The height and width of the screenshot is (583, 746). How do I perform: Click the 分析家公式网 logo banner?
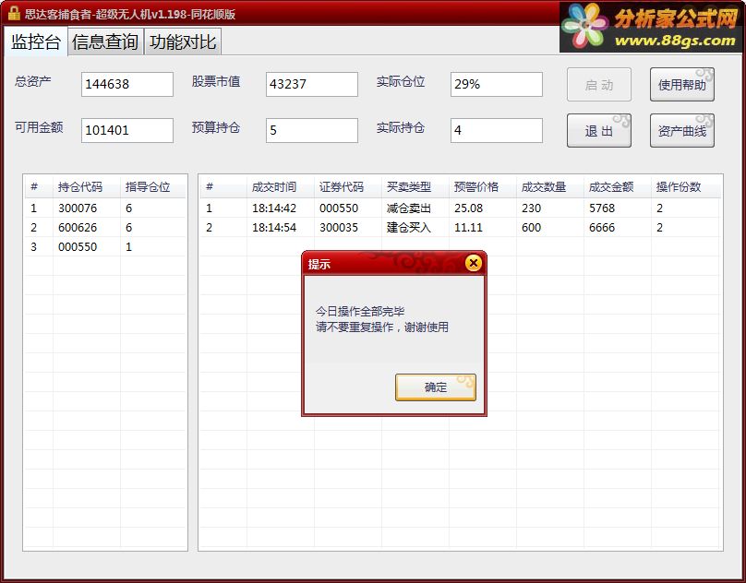coord(651,27)
